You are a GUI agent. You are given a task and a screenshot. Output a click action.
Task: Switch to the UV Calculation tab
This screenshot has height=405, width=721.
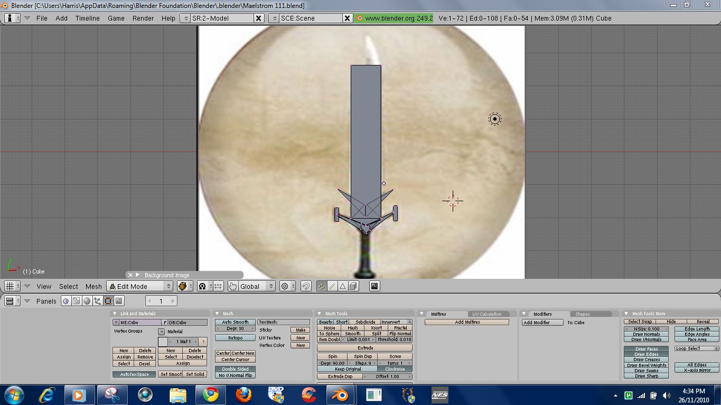(486, 314)
